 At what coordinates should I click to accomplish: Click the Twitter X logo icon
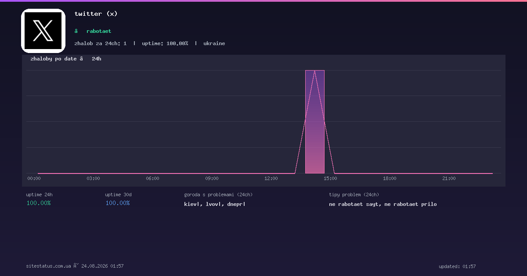click(43, 31)
